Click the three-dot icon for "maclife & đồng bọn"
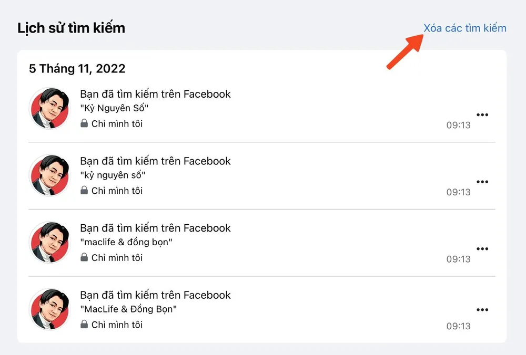Viewport: 526px width, 355px height. coord(482,248)
